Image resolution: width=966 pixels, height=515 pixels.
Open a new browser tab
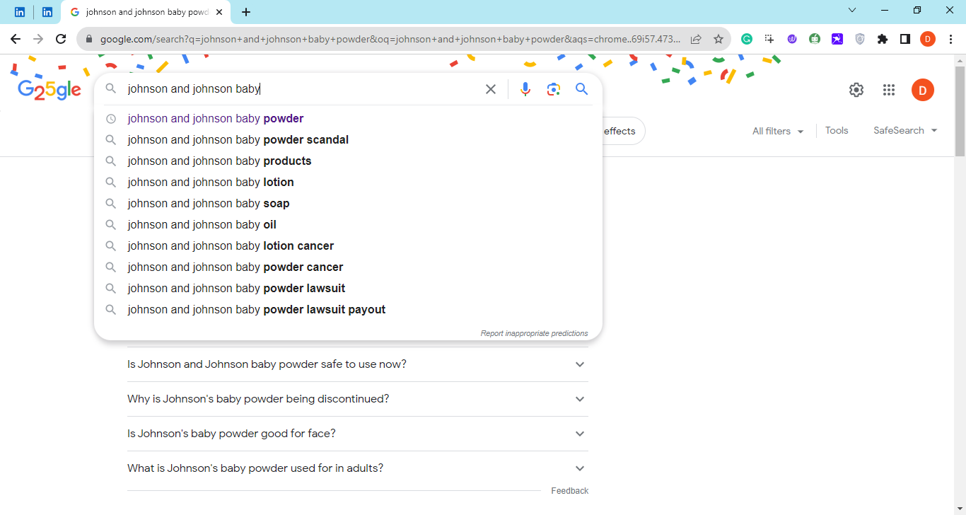pos(246,12)
